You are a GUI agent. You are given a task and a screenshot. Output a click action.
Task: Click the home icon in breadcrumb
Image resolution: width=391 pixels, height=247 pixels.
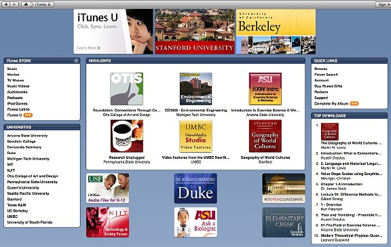coord(26,4)
